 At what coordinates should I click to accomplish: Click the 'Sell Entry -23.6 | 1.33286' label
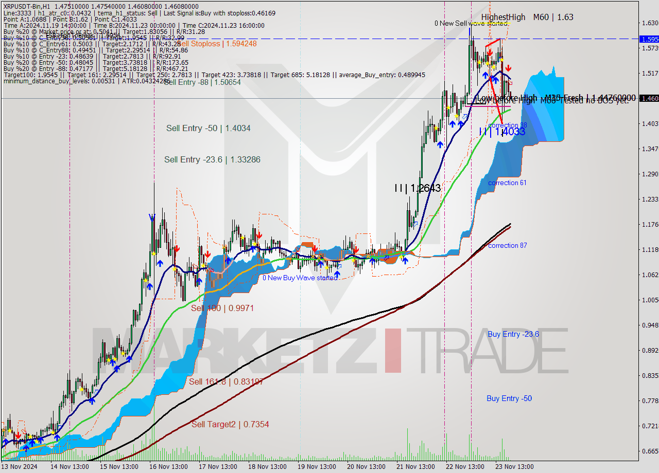pyautogui.click(x=212, y=160)
